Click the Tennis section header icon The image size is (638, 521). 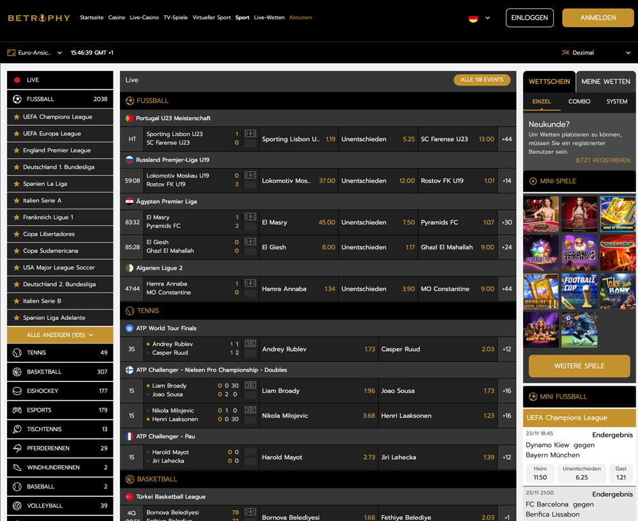click(130, 311)
